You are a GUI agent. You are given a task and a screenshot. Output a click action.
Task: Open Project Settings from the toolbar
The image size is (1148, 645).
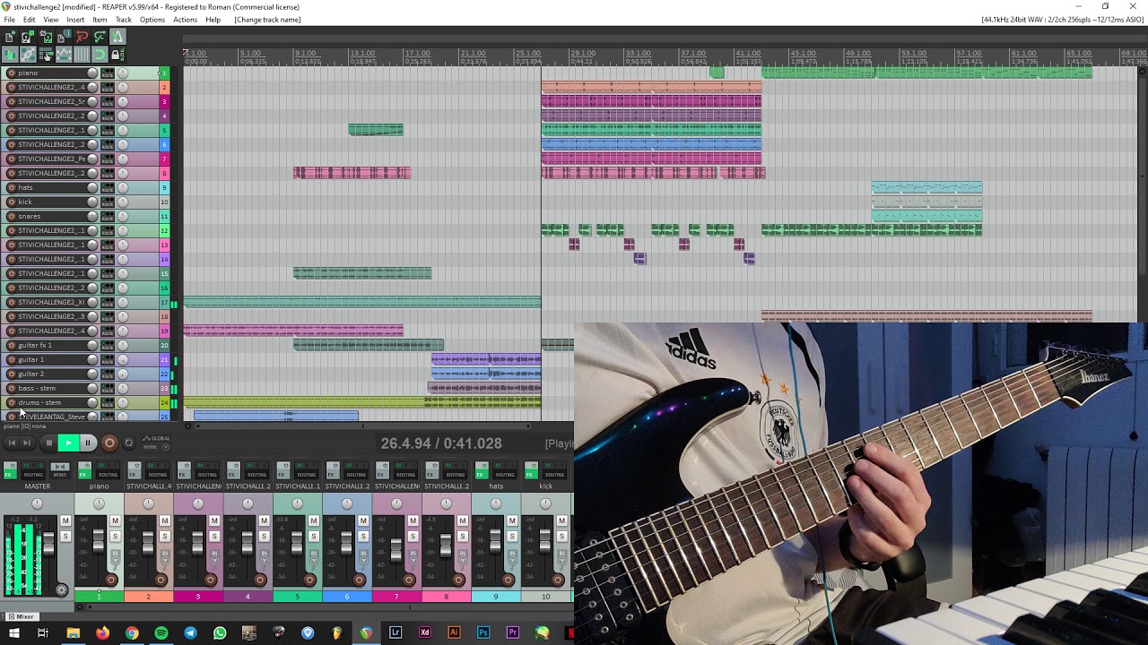[x=62, y=37]
